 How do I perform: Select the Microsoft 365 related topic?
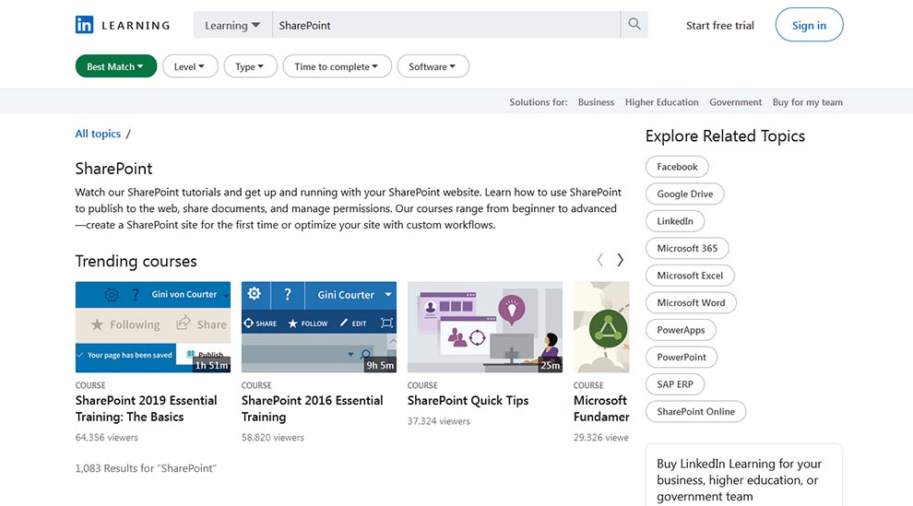click(687, 248)
